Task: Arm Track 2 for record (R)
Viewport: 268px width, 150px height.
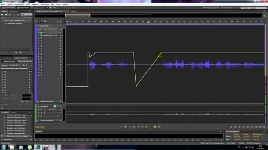Action: click(61, 106)
